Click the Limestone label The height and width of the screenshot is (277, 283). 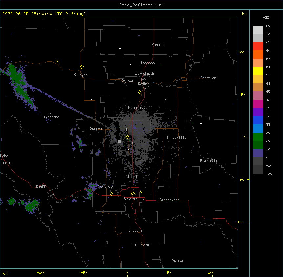click(x=50, y=117)
